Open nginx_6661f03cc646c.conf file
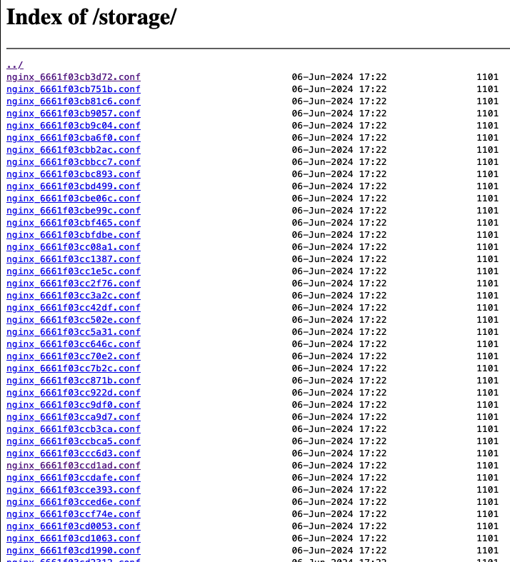The height and width of the screenshot is (562, 510). click(x=74, y=344)
